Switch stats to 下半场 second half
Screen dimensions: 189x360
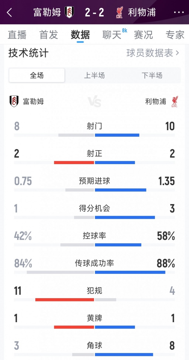tap(152, 75)
